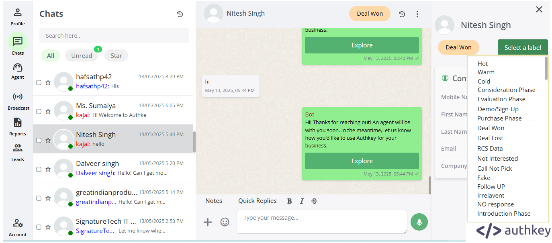The image size is (552, 243).
Task: Choose Deal Lost label
Action: pyautogui.click(x=490, y=138)
